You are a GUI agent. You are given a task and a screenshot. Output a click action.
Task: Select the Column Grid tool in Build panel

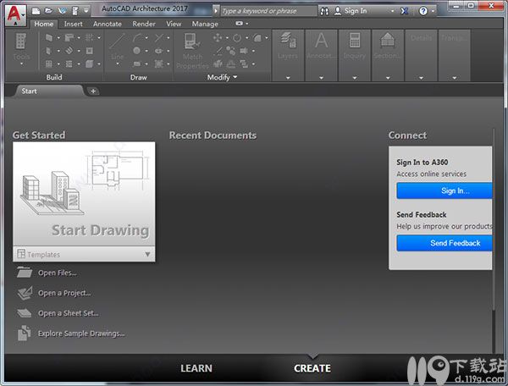pos(90,37)
